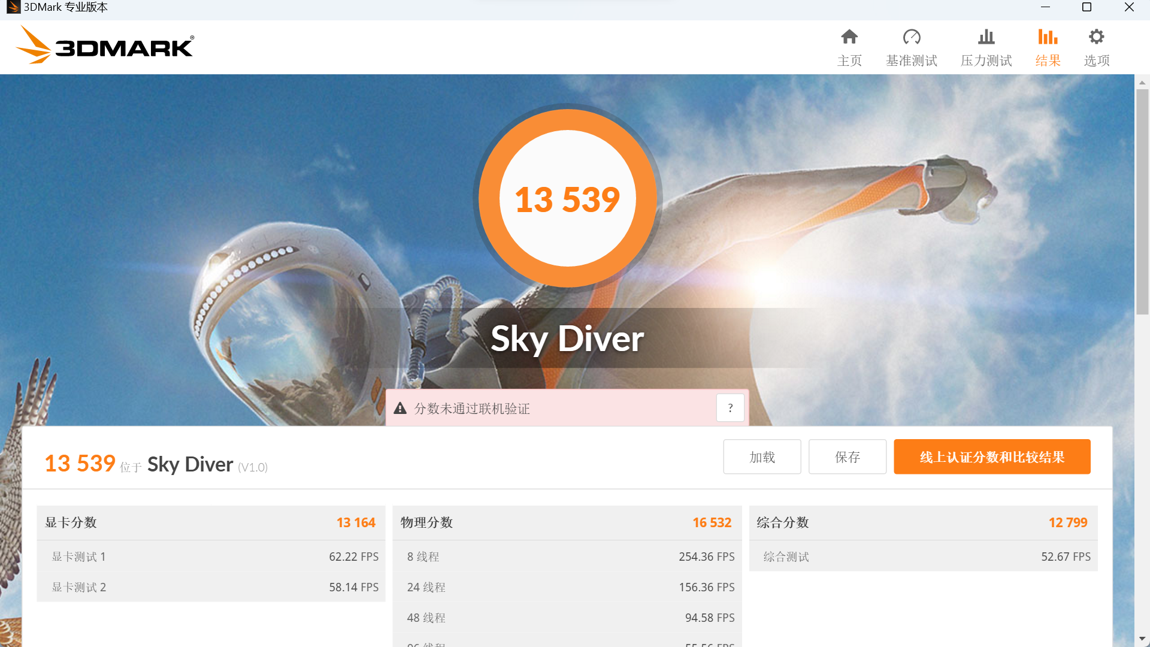Click the 3DMark app icon in title bar

(x=13, y=7)
